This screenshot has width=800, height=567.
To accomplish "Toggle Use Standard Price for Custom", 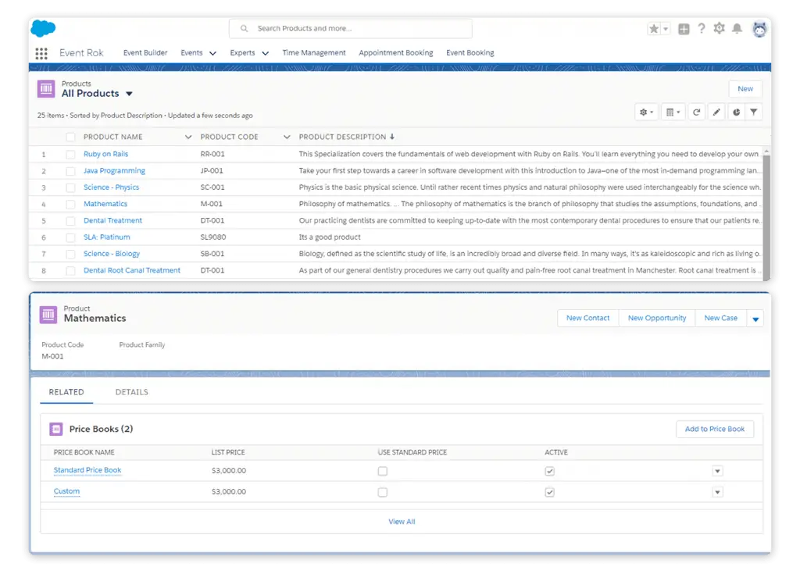I will click(x=383, y=492).
